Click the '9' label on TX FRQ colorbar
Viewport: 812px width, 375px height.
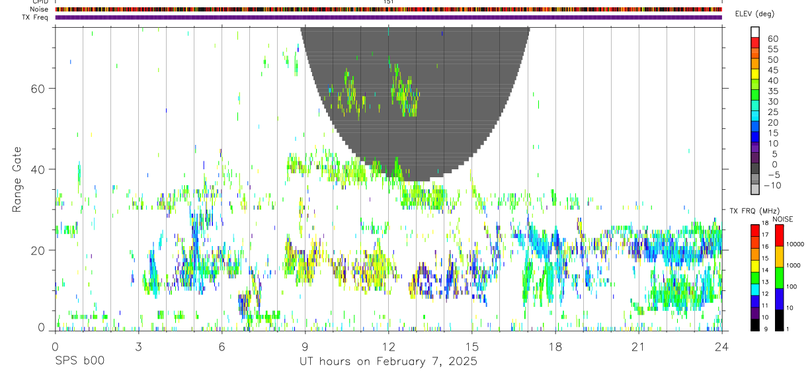[x=764, y=329]
